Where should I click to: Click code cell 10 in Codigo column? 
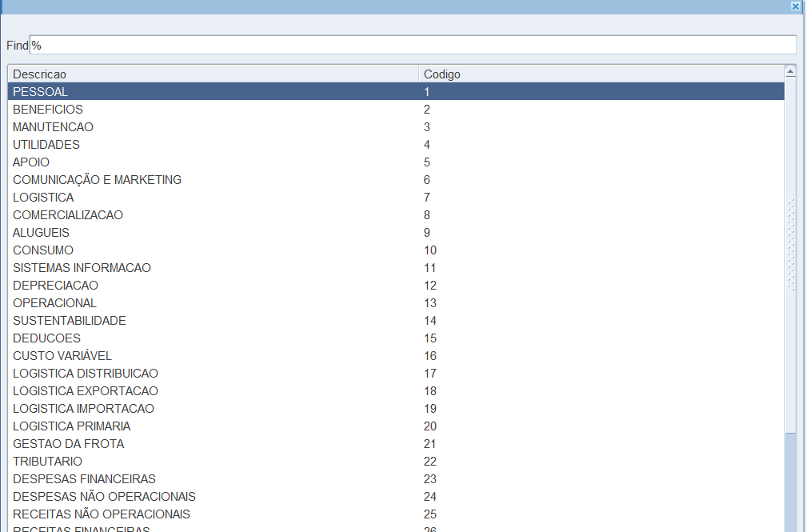[601, 250]
